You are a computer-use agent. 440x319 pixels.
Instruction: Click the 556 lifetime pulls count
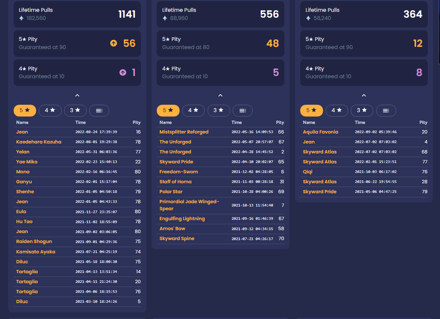(x=269, y=14)
